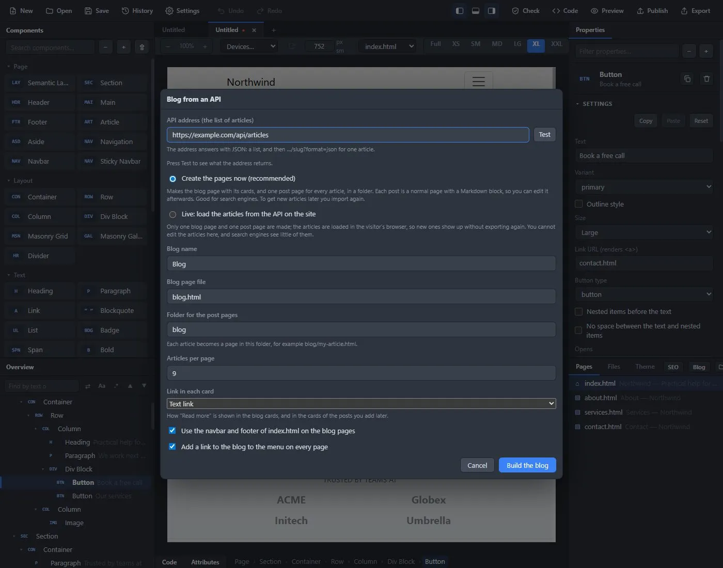This screenshot has width=723, height=568.
Task: Cancel the Blog from an API dialog
Action: 477,465
